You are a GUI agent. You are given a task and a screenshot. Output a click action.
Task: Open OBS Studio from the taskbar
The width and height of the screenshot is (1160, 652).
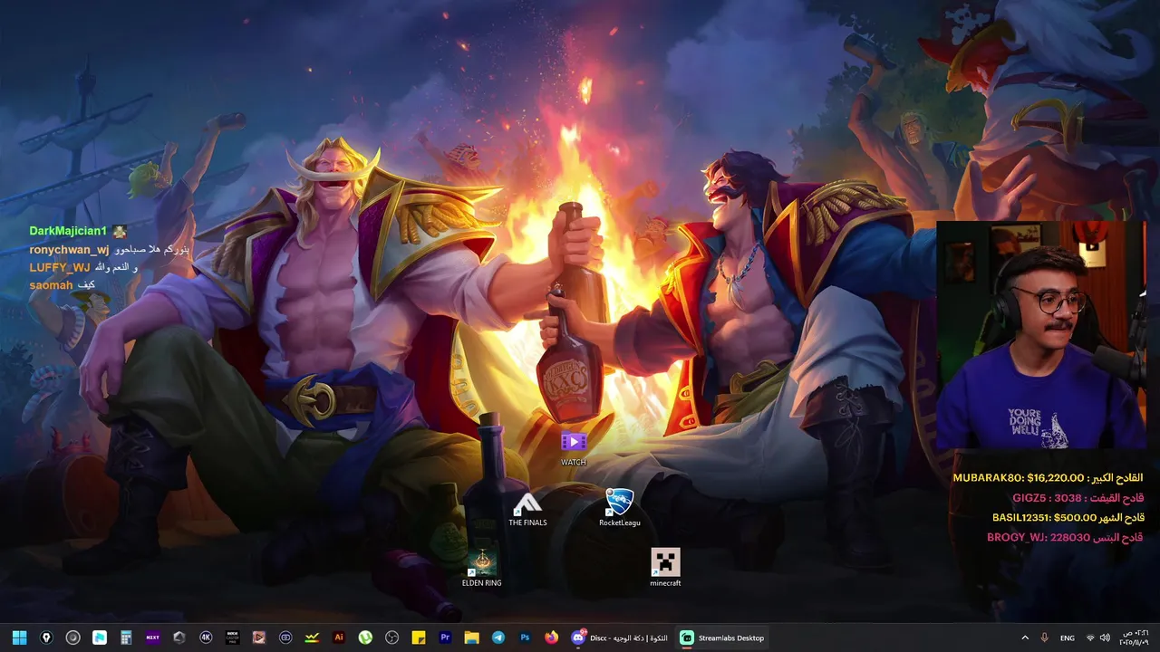click(x=391, y=638)
